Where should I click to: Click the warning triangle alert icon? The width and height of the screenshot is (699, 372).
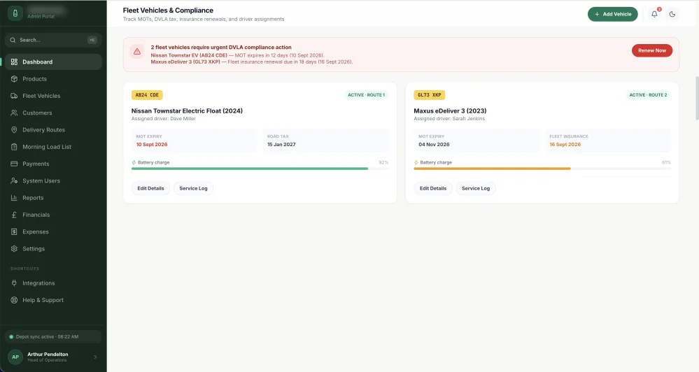137,51
